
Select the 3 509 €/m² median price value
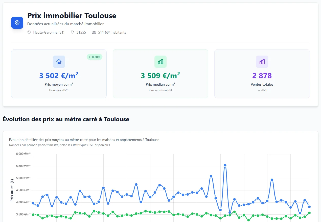[x=160, y=75]
